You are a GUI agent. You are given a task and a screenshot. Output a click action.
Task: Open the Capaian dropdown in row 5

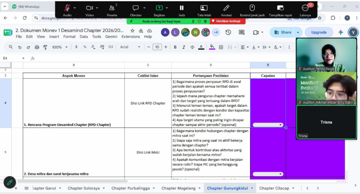pyautogui.click(x=268, y=174)
